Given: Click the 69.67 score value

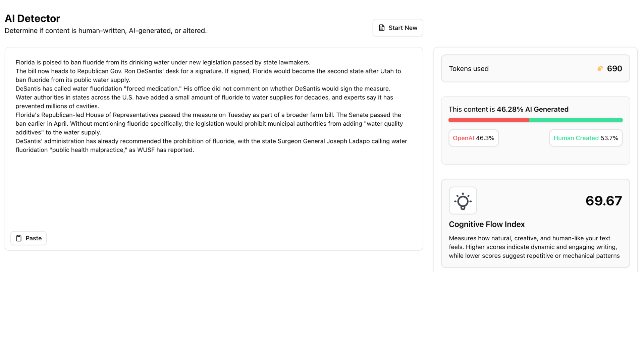Looking at the screenshot, I should click(603, 201).
